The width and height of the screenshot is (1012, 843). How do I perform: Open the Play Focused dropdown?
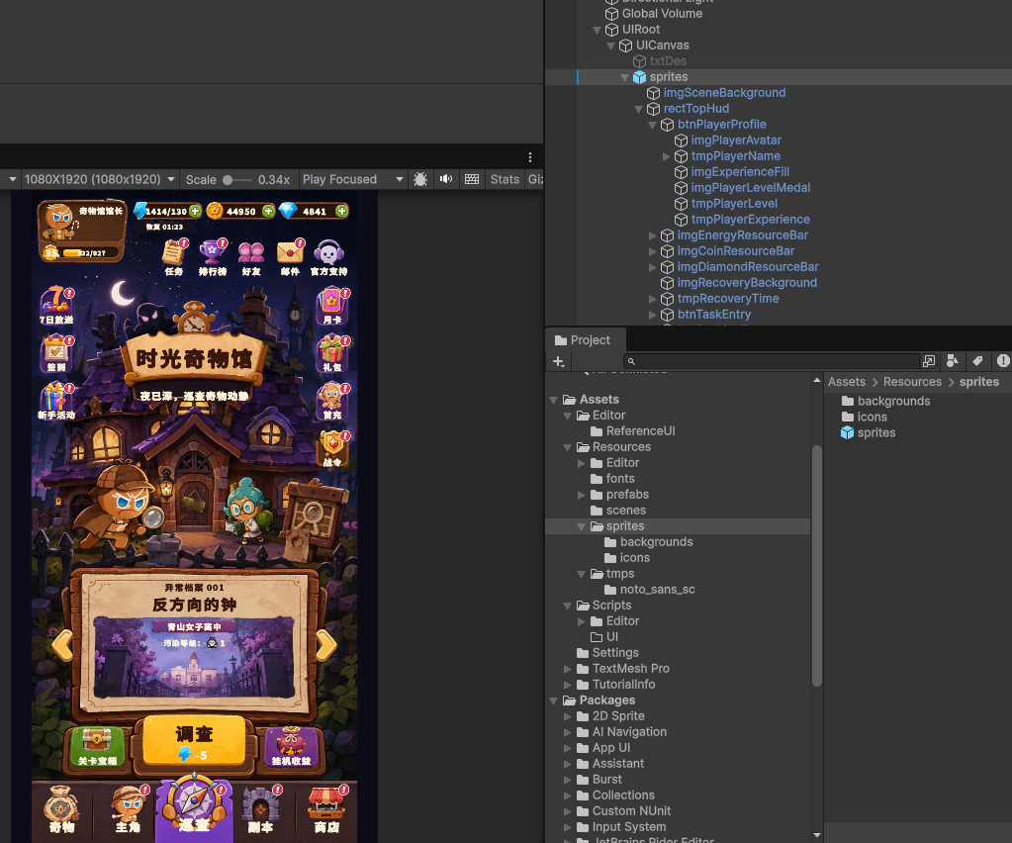pyautogui.click(x=352, y=179)
